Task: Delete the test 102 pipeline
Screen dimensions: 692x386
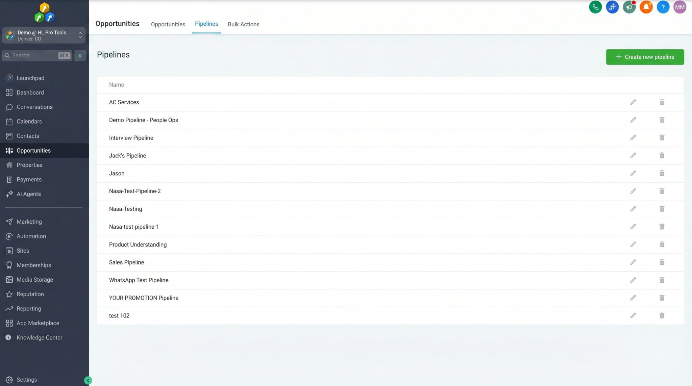Action: click(x=662, y=315)
